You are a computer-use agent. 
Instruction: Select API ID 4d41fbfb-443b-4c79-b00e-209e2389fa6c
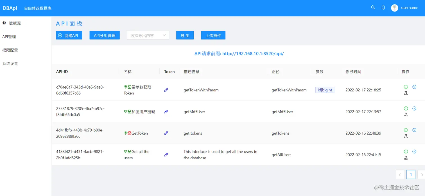[x=80, y=133]
